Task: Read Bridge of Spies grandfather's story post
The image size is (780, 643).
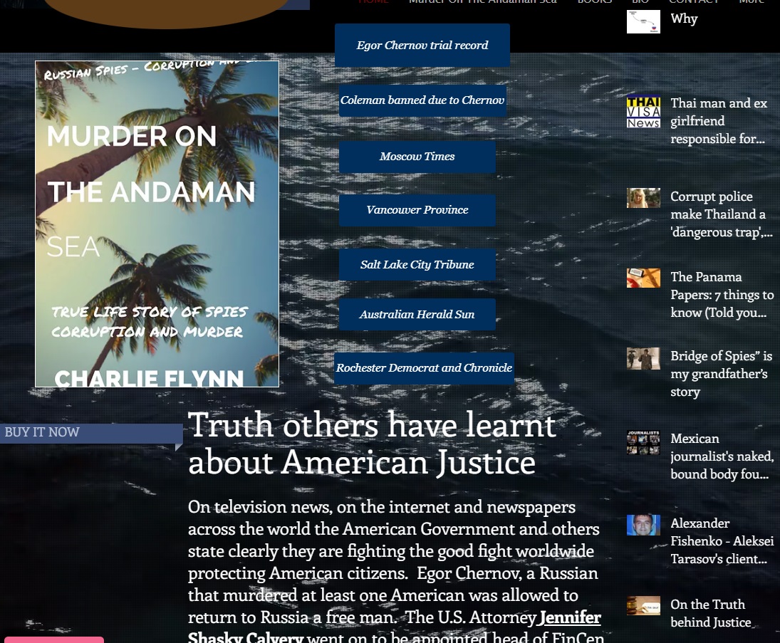Action: pos(722,374)
